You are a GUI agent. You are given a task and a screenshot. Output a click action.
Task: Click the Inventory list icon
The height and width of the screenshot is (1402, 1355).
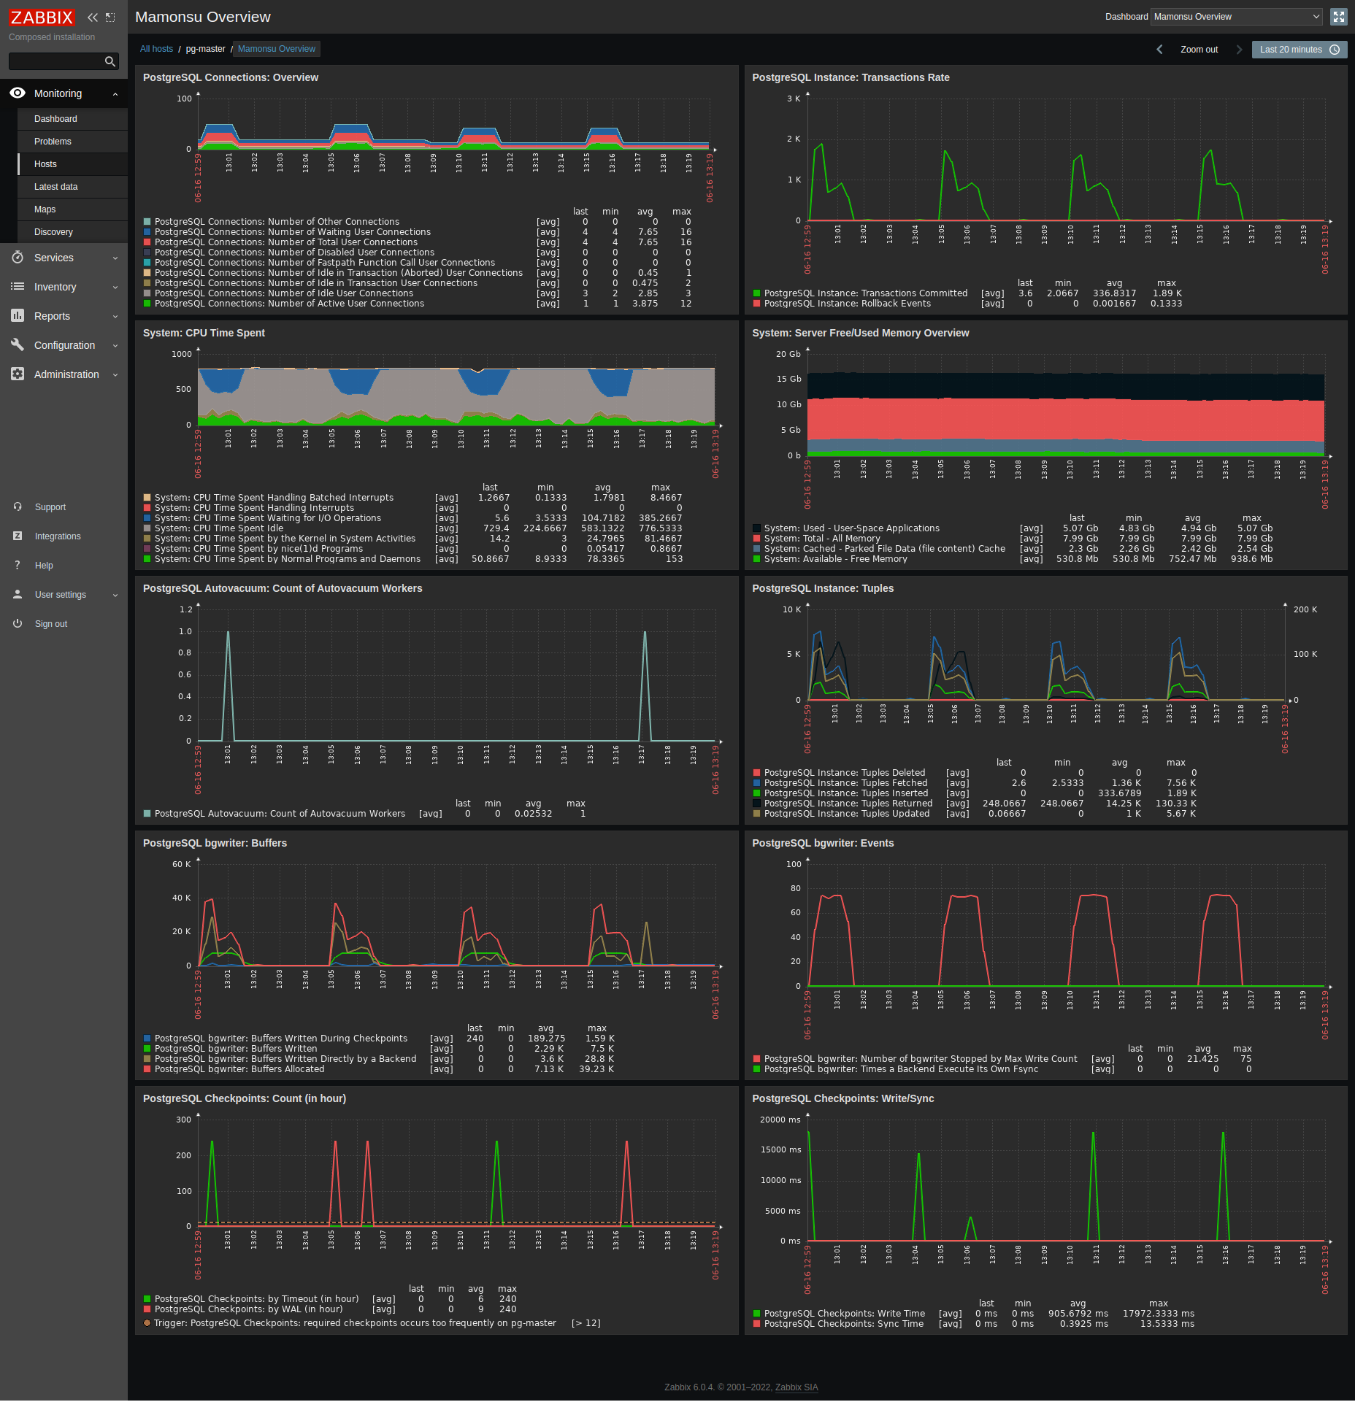18,286
